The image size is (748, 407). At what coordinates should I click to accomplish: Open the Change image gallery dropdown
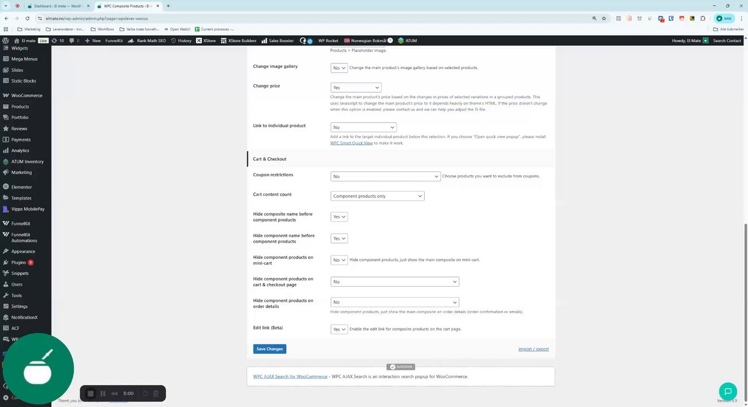(339, 68)
